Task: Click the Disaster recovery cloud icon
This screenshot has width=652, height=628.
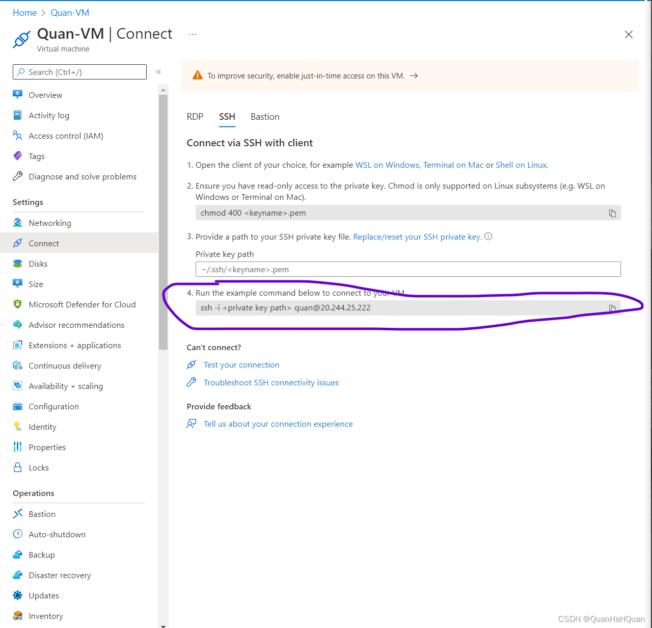Action: click(x=18, y=575)
